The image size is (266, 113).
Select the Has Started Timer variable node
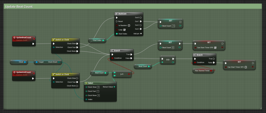tap(202, 70)
